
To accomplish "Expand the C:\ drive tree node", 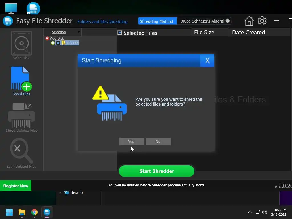I will point(53,43).
